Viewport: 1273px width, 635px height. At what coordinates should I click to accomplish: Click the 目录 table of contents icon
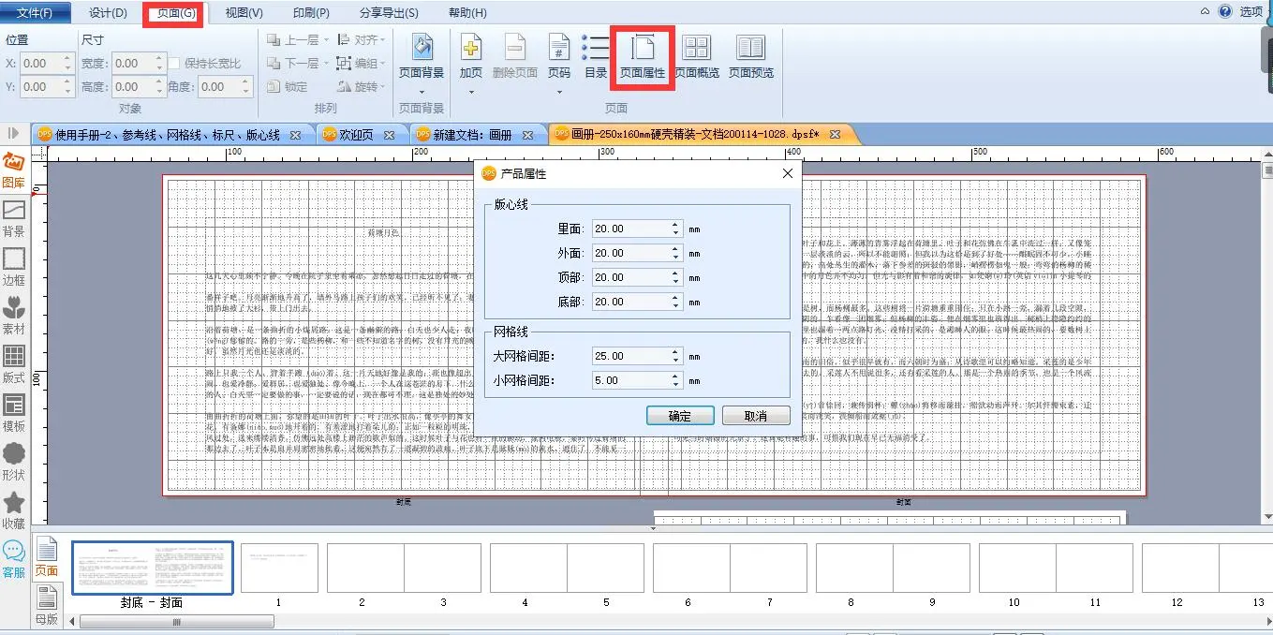coord(596,54)
